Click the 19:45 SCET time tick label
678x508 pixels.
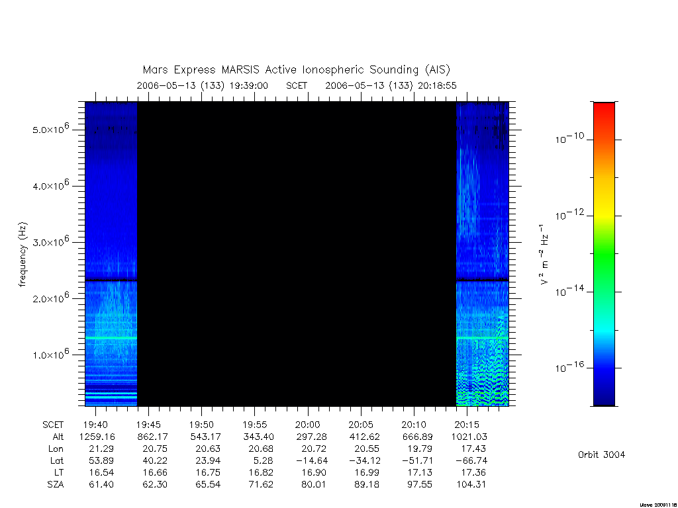[x=148, y=425]
